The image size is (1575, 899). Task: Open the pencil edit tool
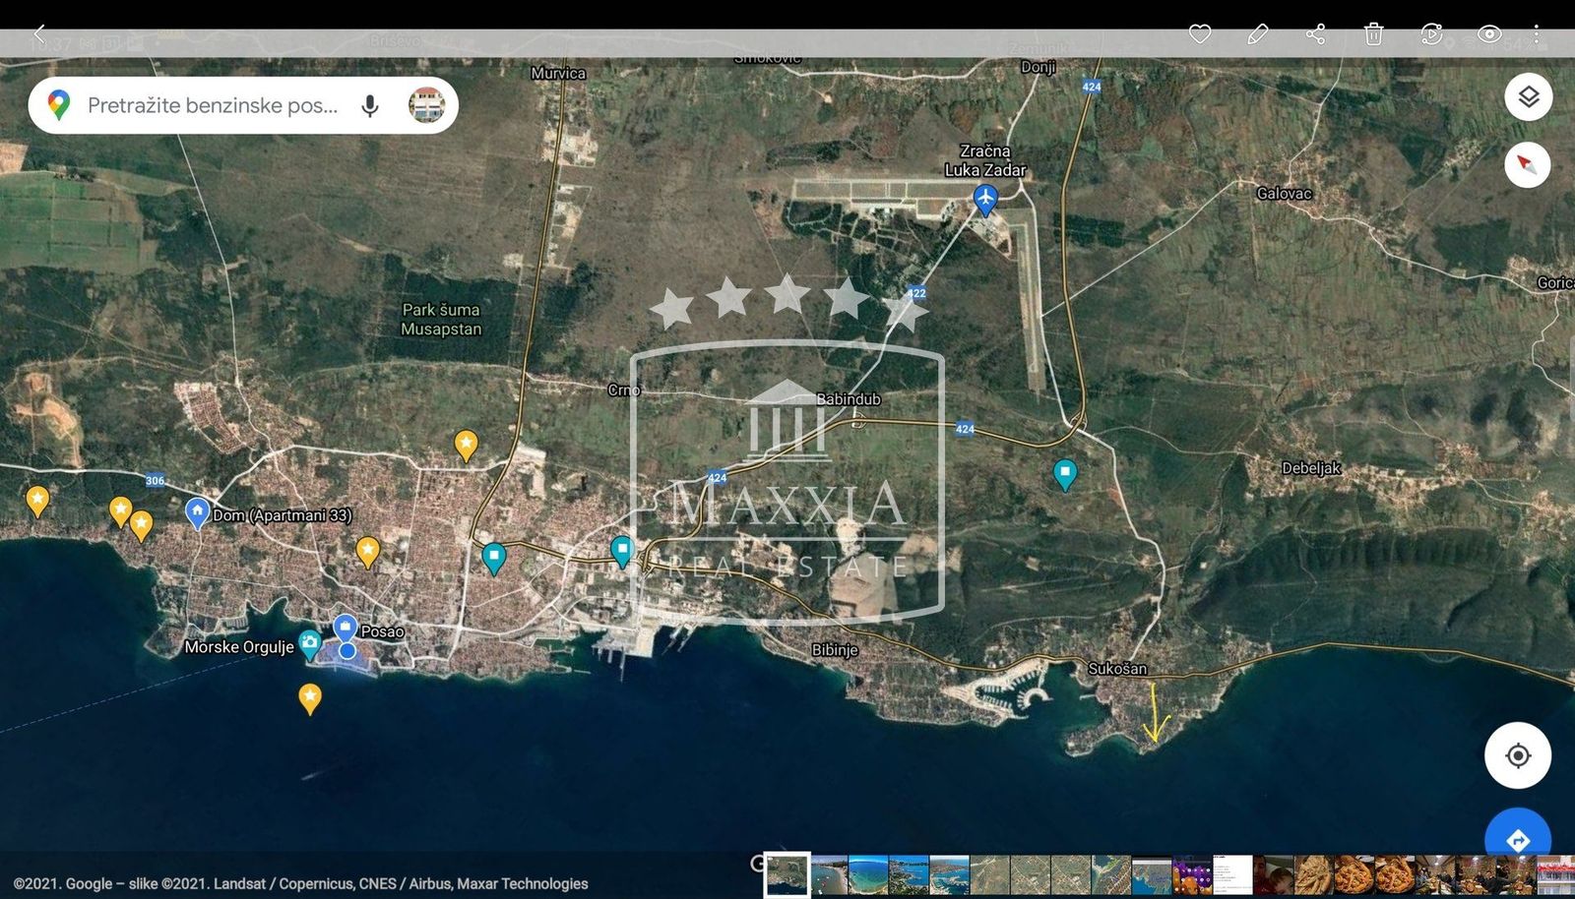tap(1257, 34)
